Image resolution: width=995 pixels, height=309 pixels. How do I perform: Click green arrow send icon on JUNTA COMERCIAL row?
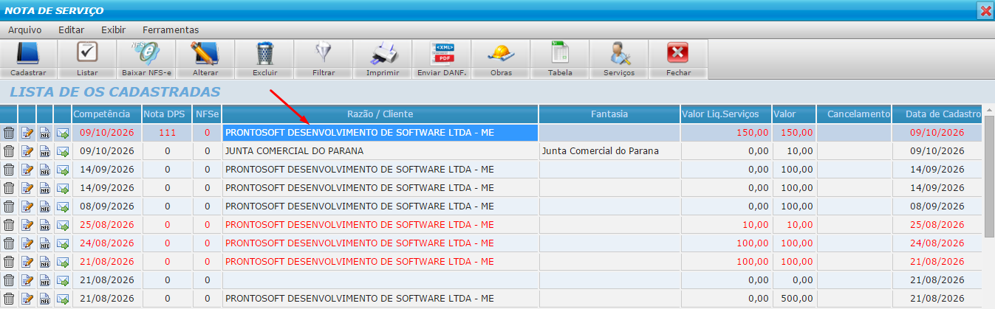point(63,151)
